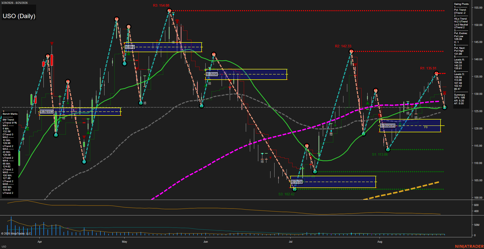Click the Bench Marks panel heading
This screenshot has height=249, width=484.
(10, 114)
